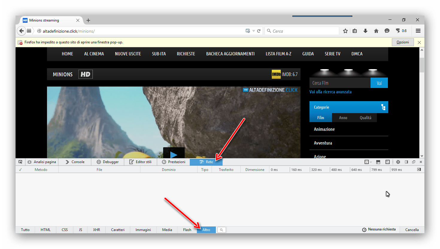Toggle the network details pane icon
Screen dimensions: 440x249
419,169
